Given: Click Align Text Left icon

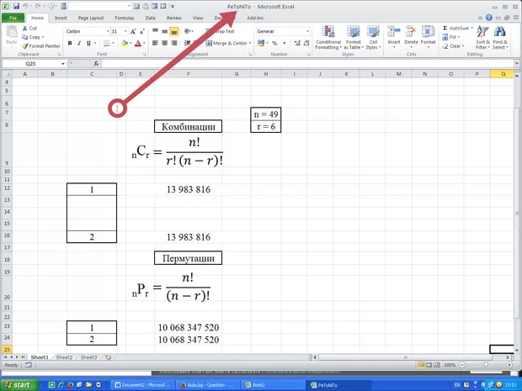Looking at the screenshot, I should 155,43.
